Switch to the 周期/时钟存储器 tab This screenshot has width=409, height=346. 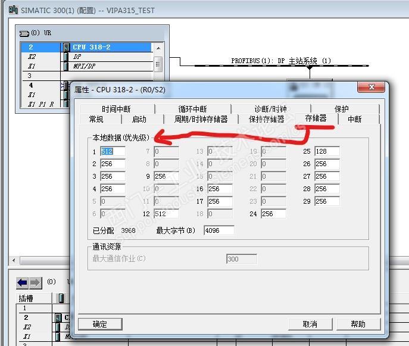201,119
